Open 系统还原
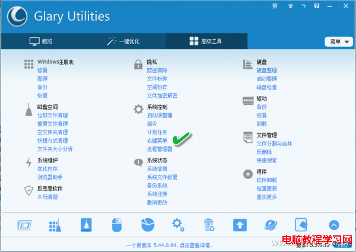The height and width of the screenshot is (252, 356). (x=157, y=194)
